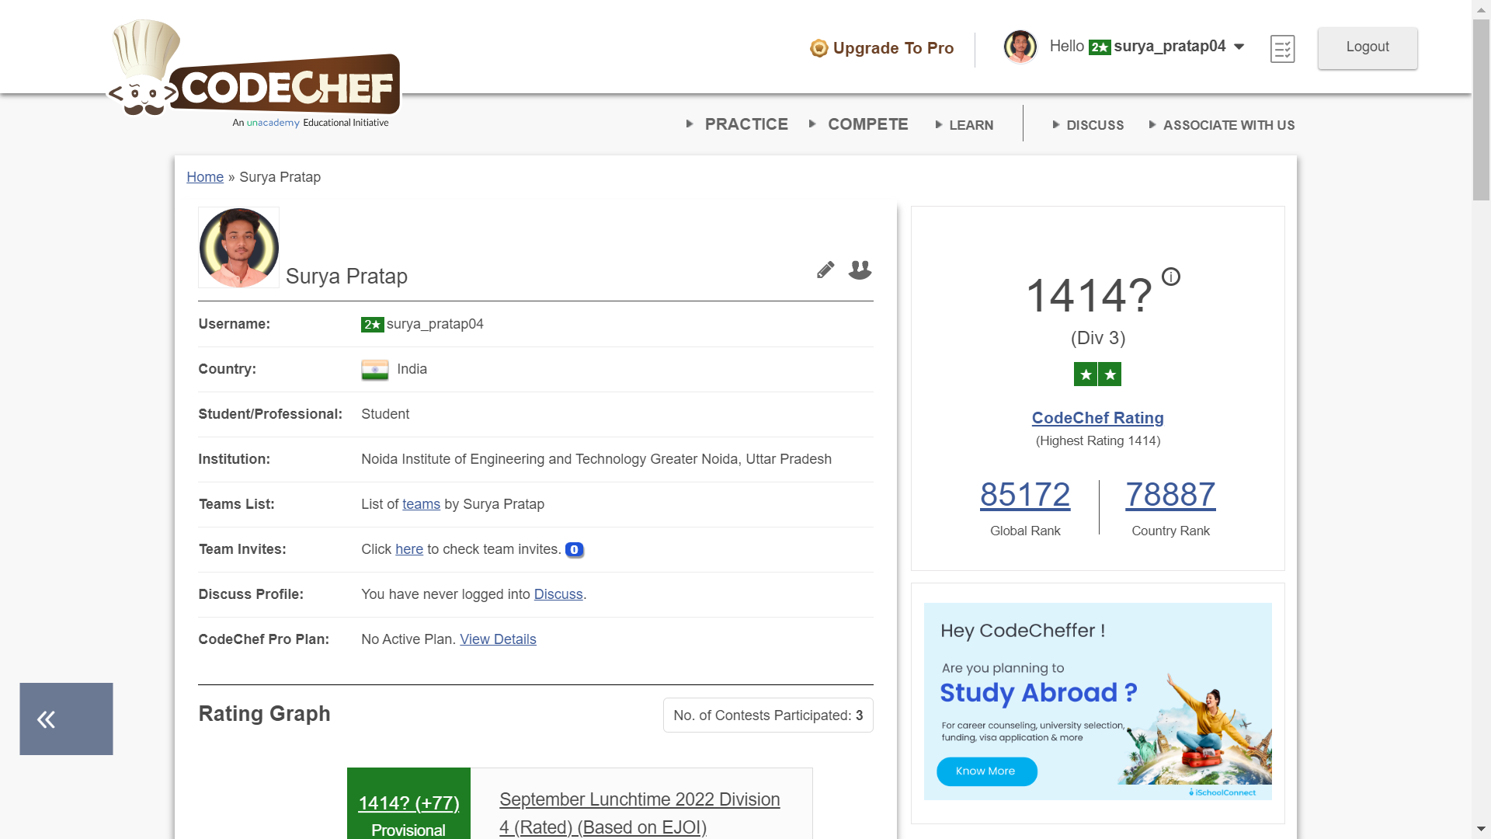
Task: Click the Rating Graph heading
Action: (264, 714)
